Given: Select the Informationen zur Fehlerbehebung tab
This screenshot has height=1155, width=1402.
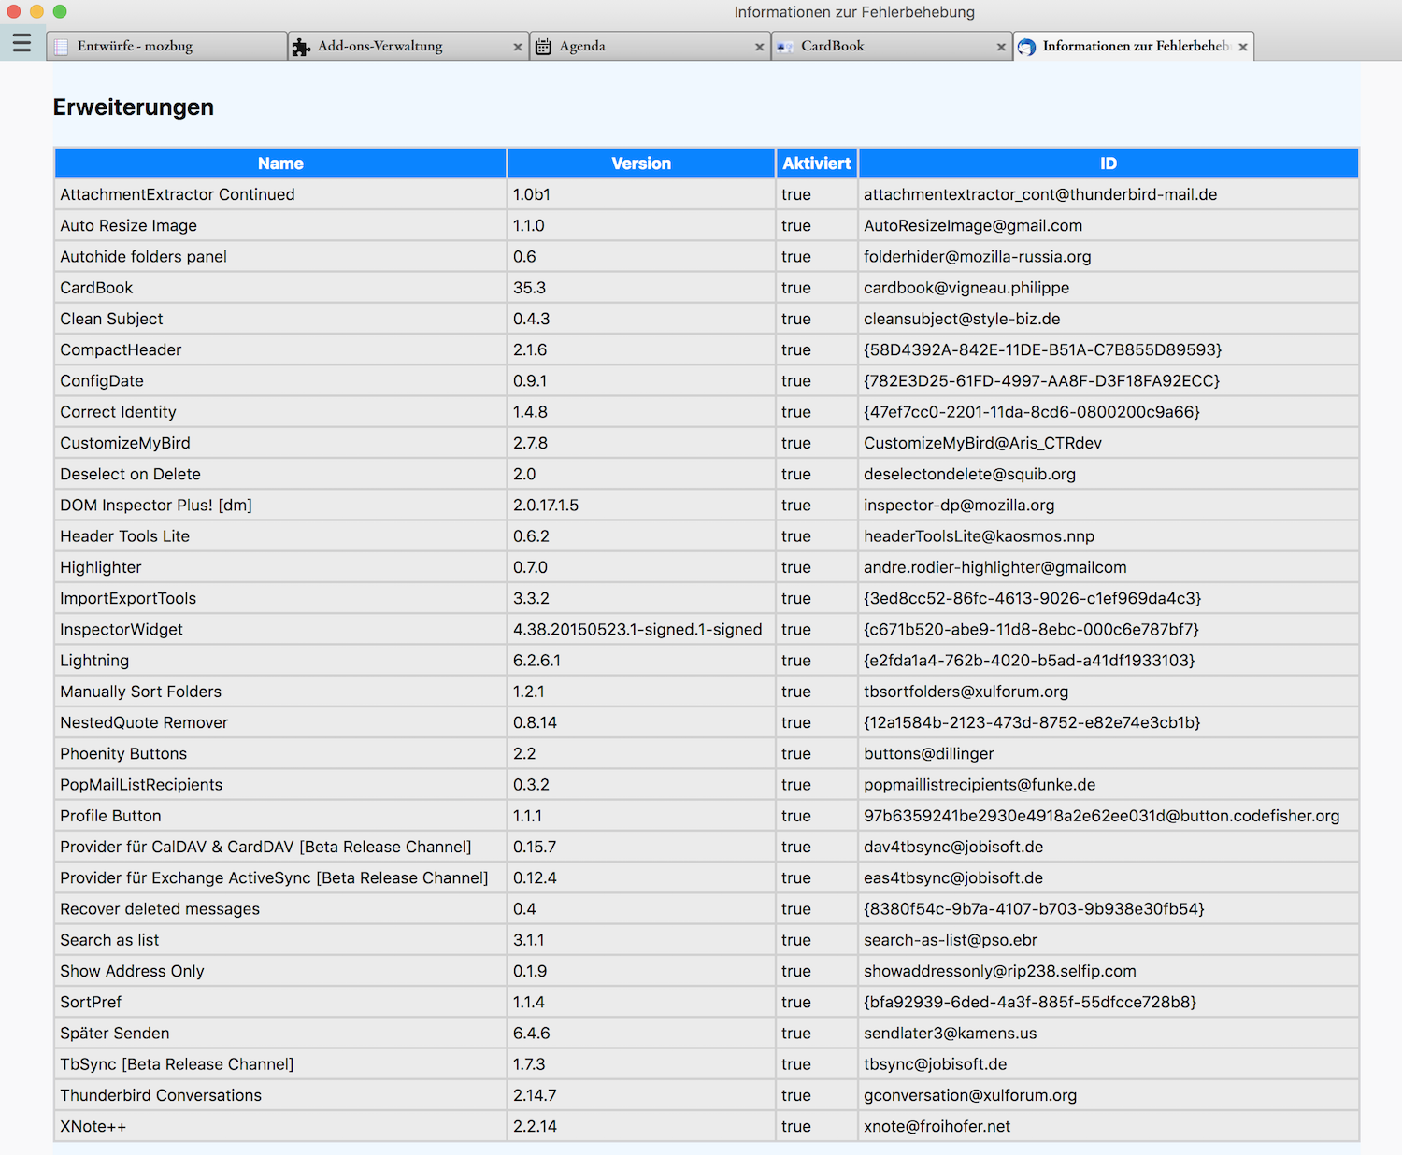Looking at the screenshot, I should (x=1134, y=46).
